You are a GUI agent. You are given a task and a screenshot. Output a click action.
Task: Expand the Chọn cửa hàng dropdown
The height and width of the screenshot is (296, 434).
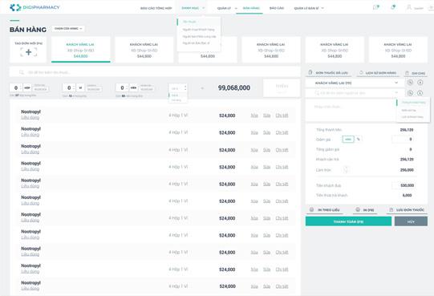(x=68, y=29)
